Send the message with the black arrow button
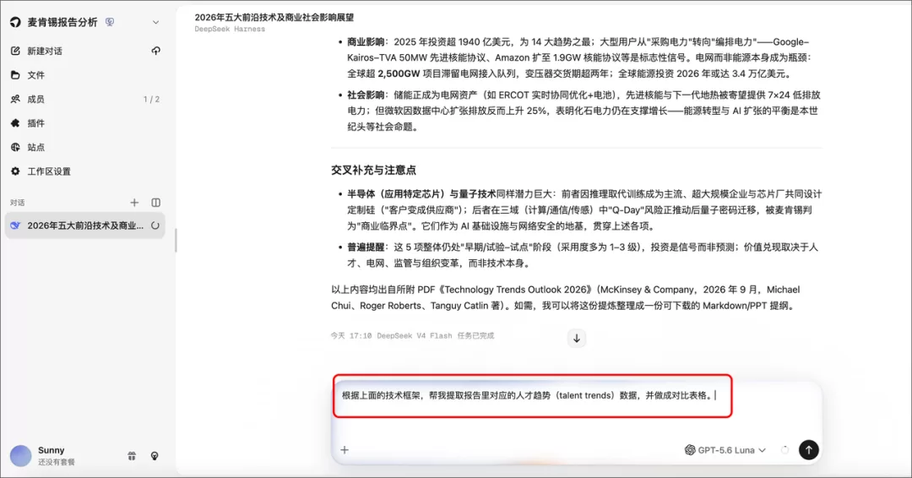 tap(808, 450)
